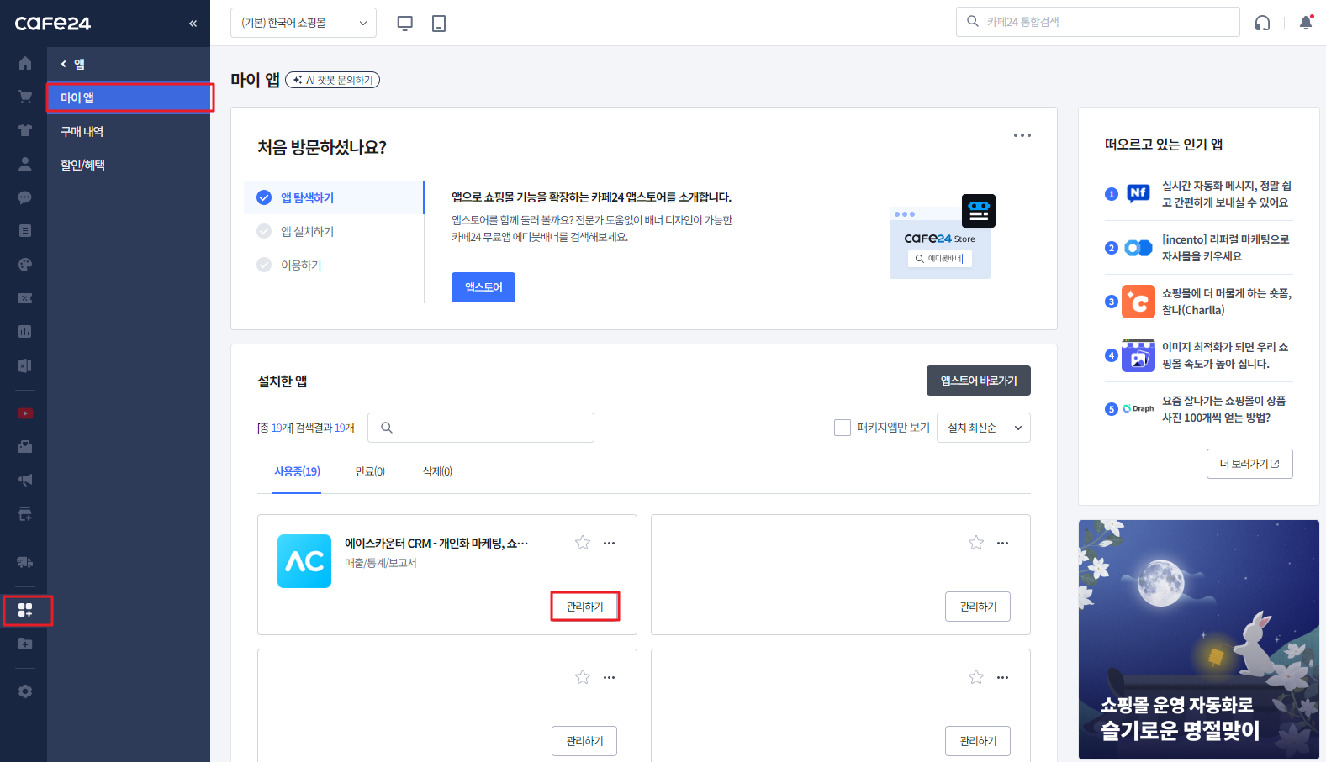Open notifications bell icon
This screenshot has height=762, width=1326.
click(x=1305, y=23)
